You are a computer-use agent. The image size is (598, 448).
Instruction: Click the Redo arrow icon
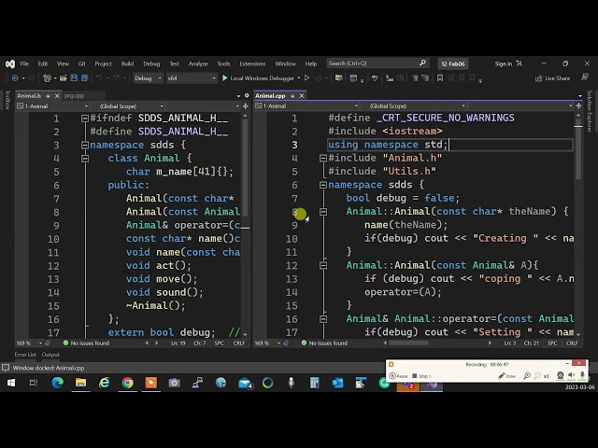click(x=116, y=78)
